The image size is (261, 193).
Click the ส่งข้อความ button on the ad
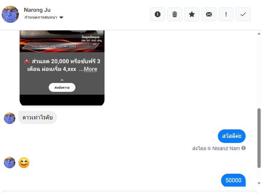coord(62,88)
